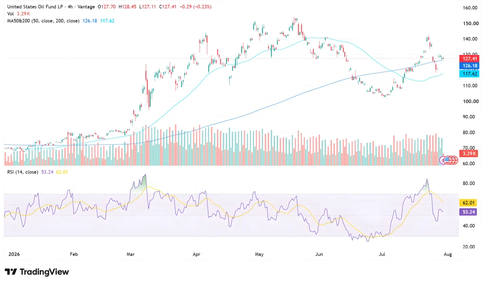Click the 'Mar' time axis label

tap(131, 254)
